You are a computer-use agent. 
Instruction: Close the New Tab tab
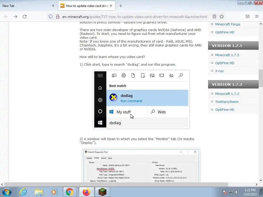tap(53, 6)
